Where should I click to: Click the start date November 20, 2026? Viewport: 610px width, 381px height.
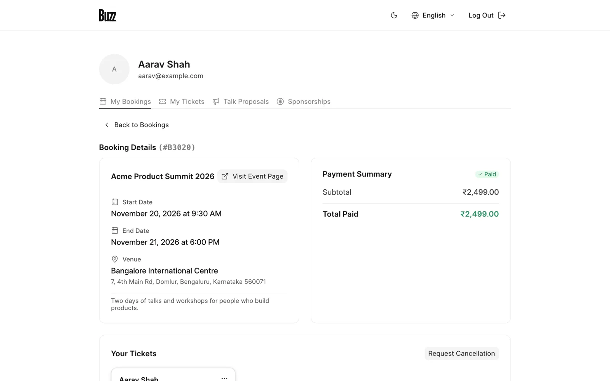(166, 214)
